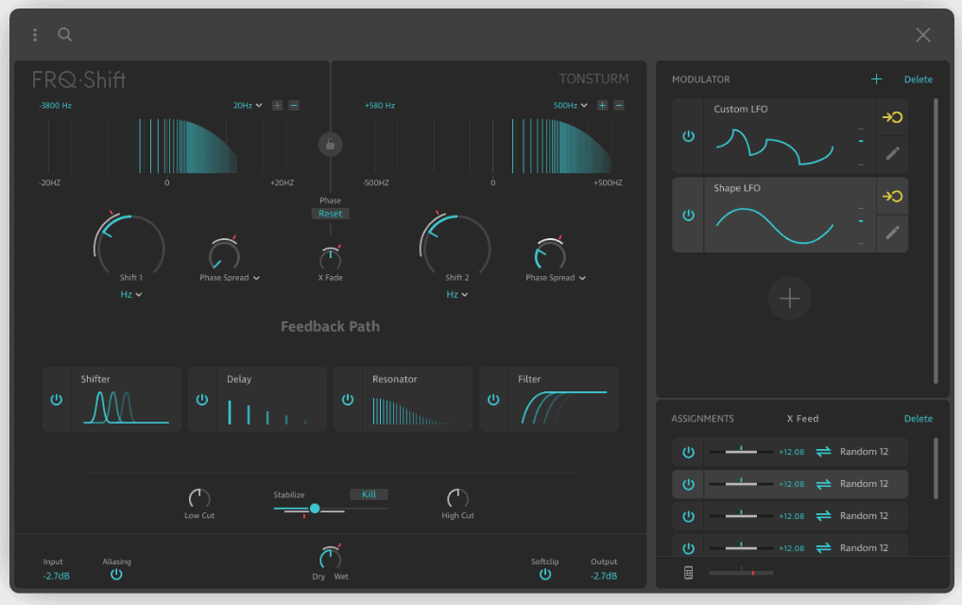Click the phase link lock icon
This screenshot has height=605, width=962.
coord(330,145)
